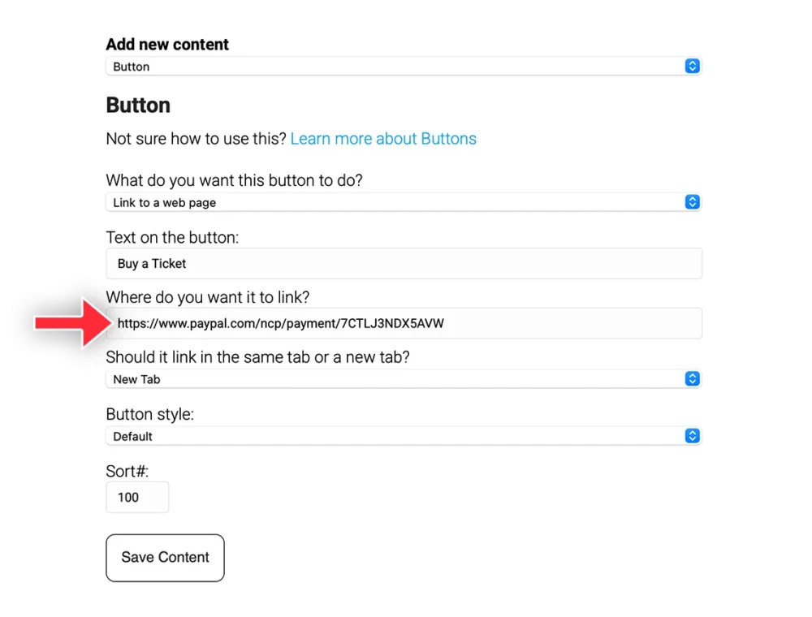
Task: Click the Save Content button
Action: (x=165, y=558)
